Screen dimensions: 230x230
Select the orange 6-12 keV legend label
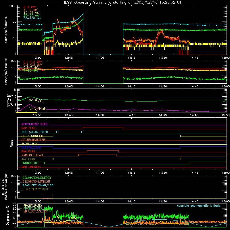coord(31,10)
